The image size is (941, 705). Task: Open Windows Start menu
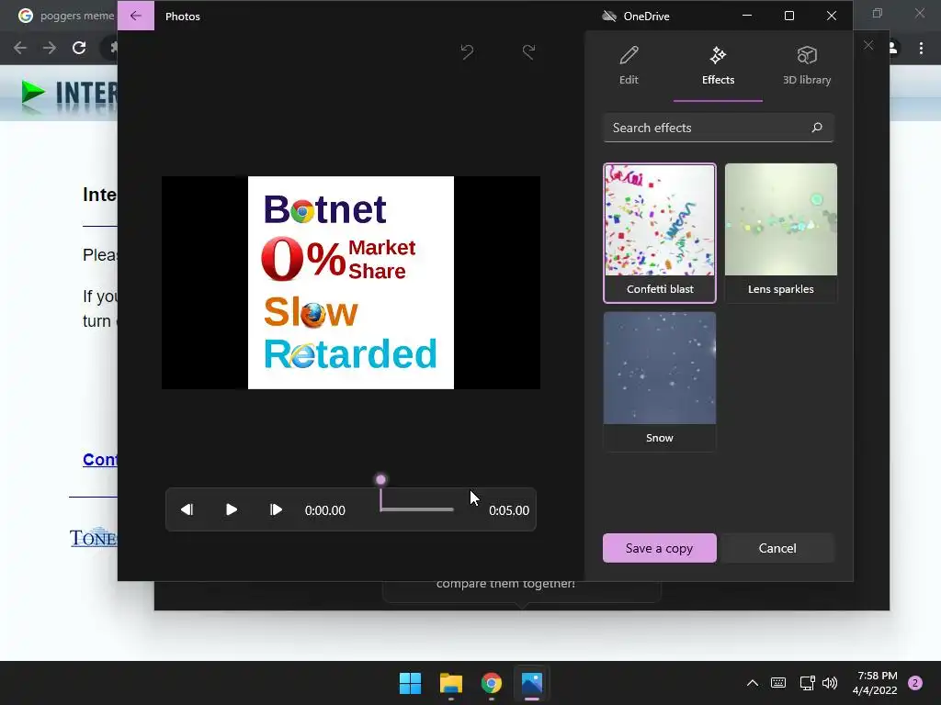[x=411, y=683]
